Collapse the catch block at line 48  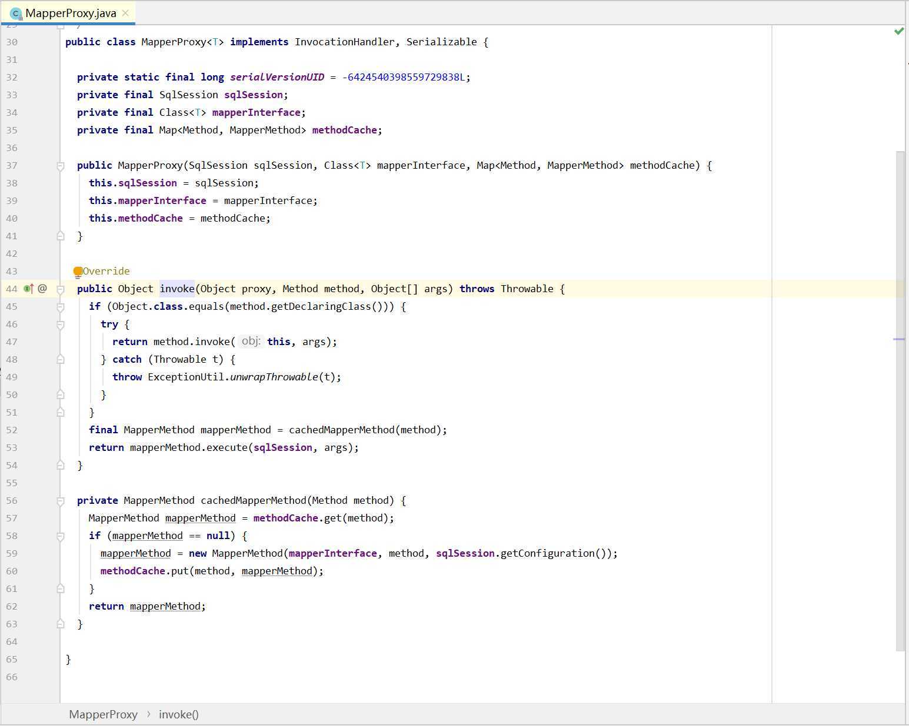pos(60,359)
